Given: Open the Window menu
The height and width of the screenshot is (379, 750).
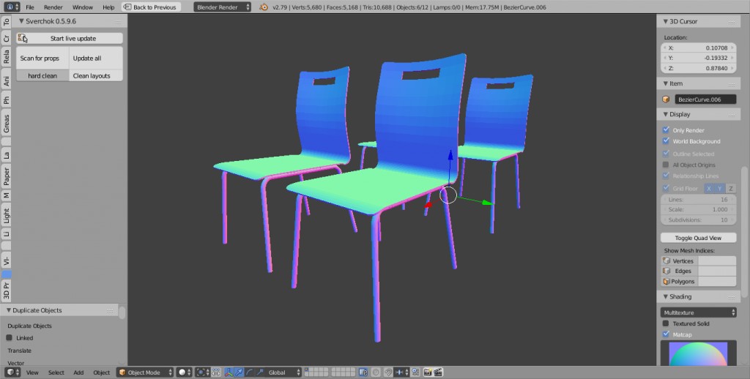Looking at the screenshot, I should click(x=82, y=7).
